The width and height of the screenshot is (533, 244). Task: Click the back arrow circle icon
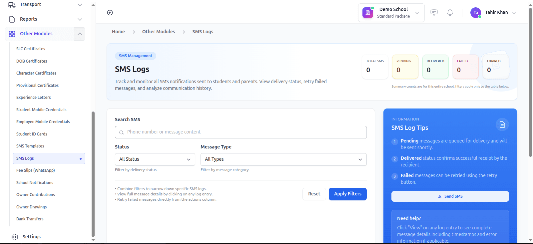click(110, 13)
